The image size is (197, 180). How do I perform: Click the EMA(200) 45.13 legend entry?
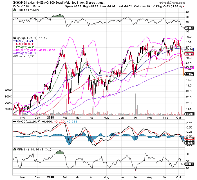24,53
